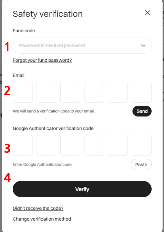Select fifth Google Authenticator digit box
Screen dimensions: 164x232
118,145
